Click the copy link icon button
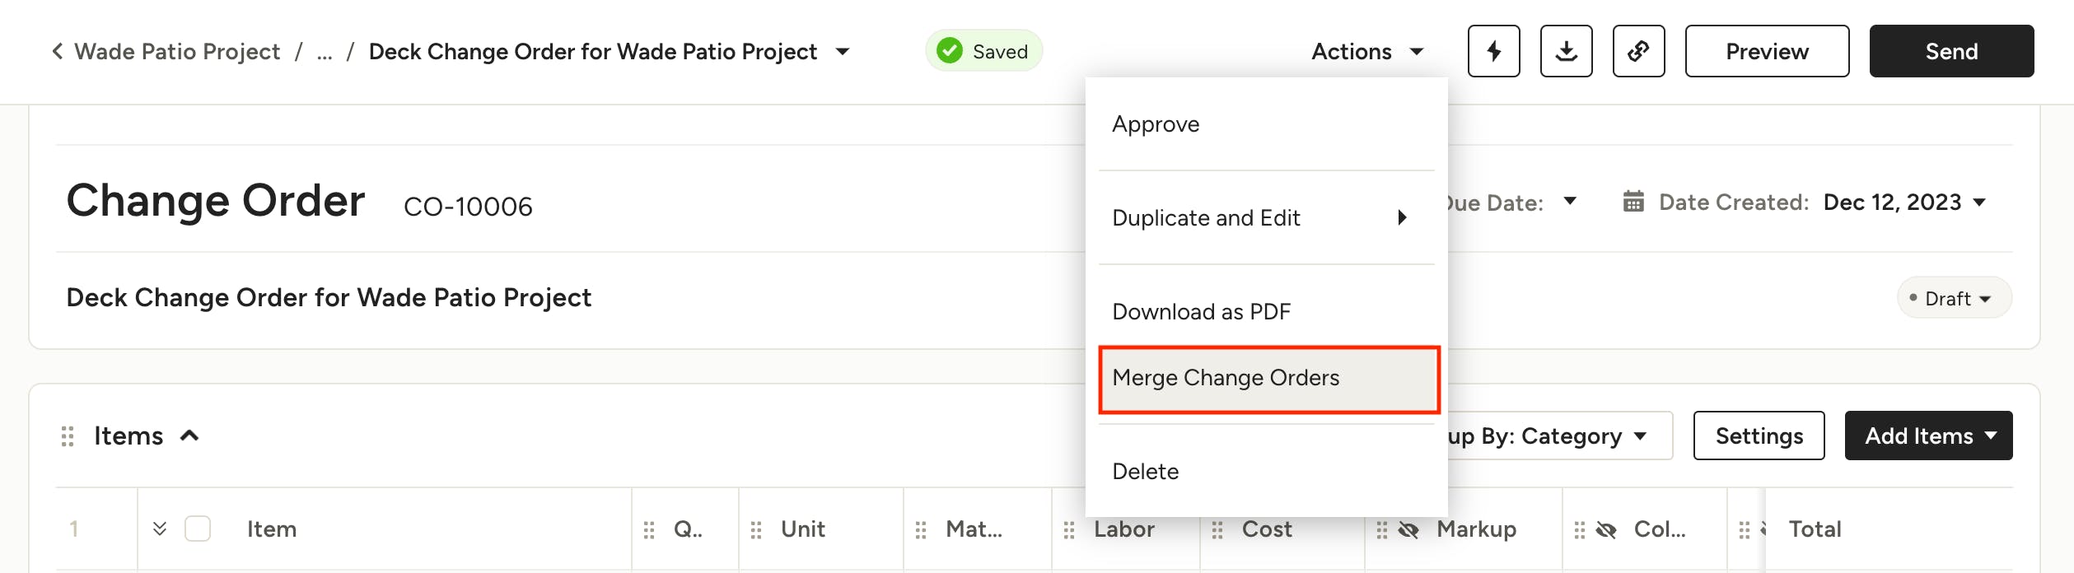Screen dimensions: 2074x573 [x=1638, y=51]
